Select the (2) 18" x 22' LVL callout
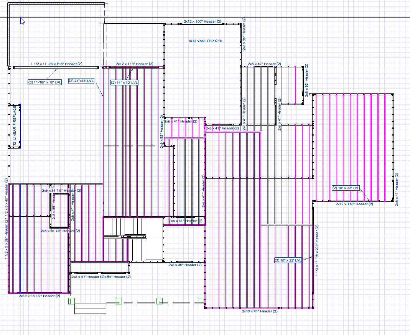 coord(346,188)
